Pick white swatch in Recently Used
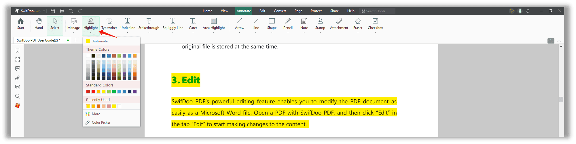Image resolution: width=576 pixels, height=144 pixels. [x=119, y=106]
